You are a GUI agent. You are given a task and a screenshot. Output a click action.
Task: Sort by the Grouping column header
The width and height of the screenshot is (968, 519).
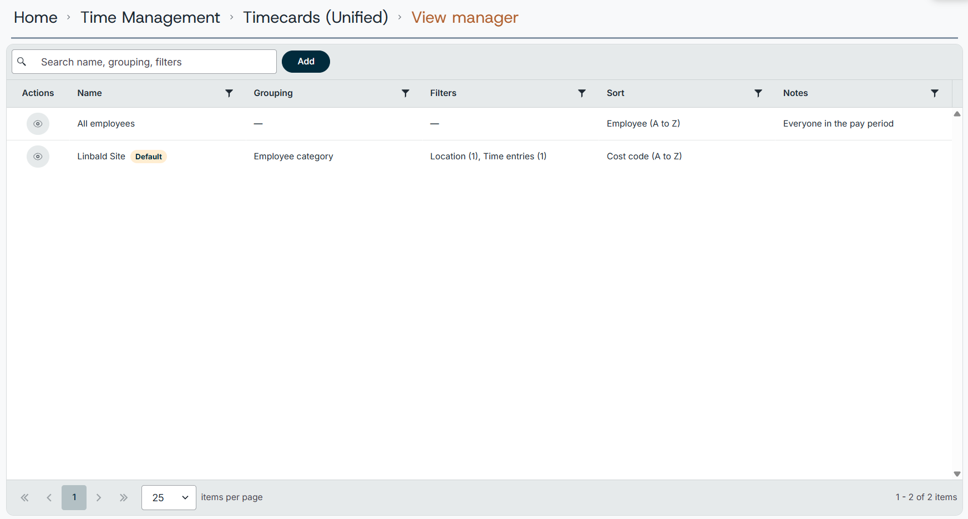tap(273, 93)
